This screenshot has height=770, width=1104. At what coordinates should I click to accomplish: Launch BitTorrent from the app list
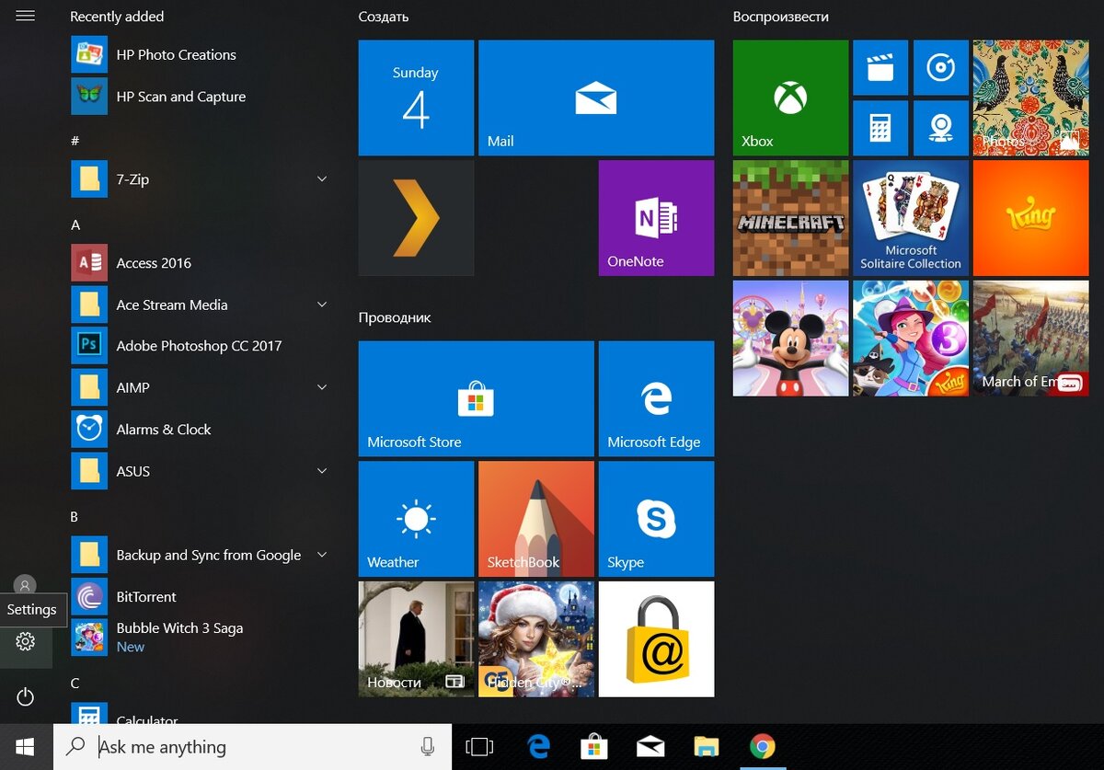201,596
